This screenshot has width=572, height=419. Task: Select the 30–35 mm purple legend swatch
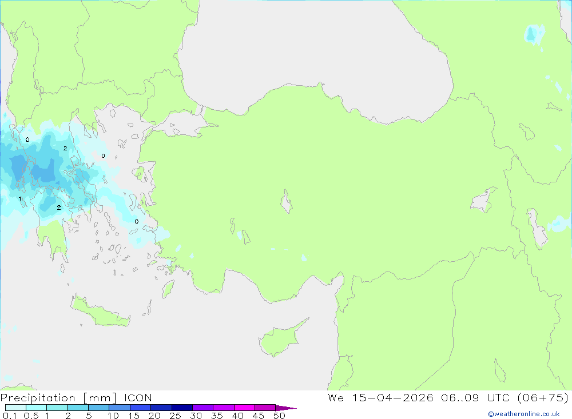click(x=203, y=408)
